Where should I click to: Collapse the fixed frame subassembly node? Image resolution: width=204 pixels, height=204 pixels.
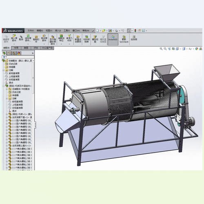click(4, 86)
